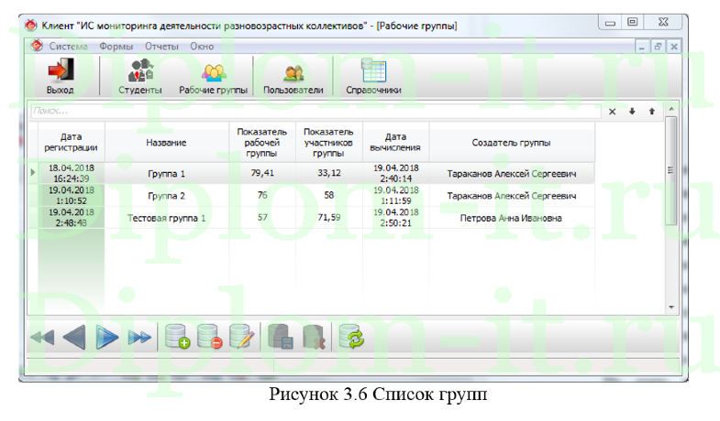Select the Группа 1 name cell
The height and width of the screenshot is (421, 720).
pyautogui.click(x=166, y=173)
